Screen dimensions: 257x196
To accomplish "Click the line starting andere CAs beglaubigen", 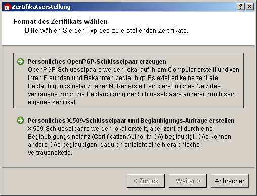I will tap(114, 145).
